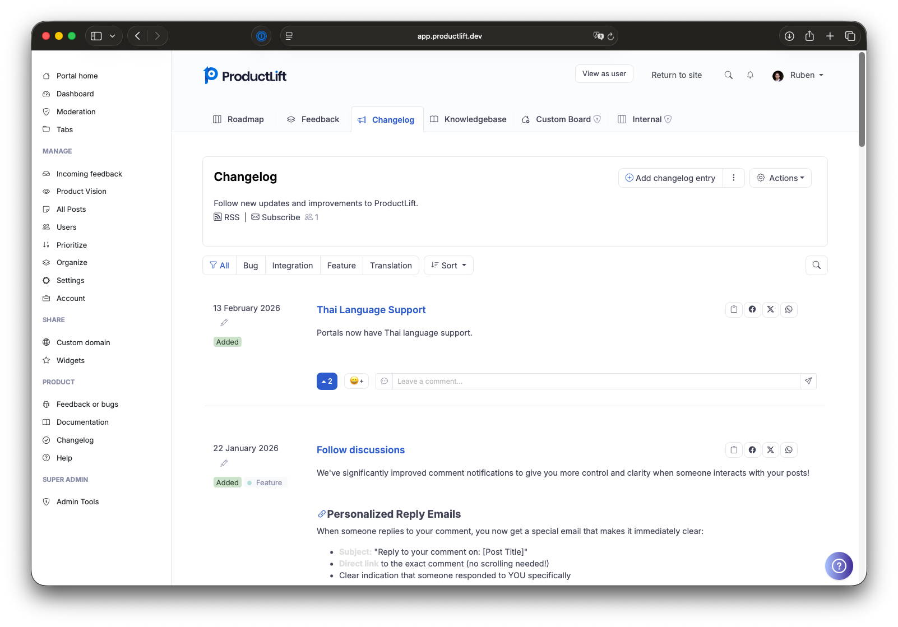This screenshot has width=898, height=627.
Task: Expand the Ruben user menu
Action: click(x=798, y=75)
